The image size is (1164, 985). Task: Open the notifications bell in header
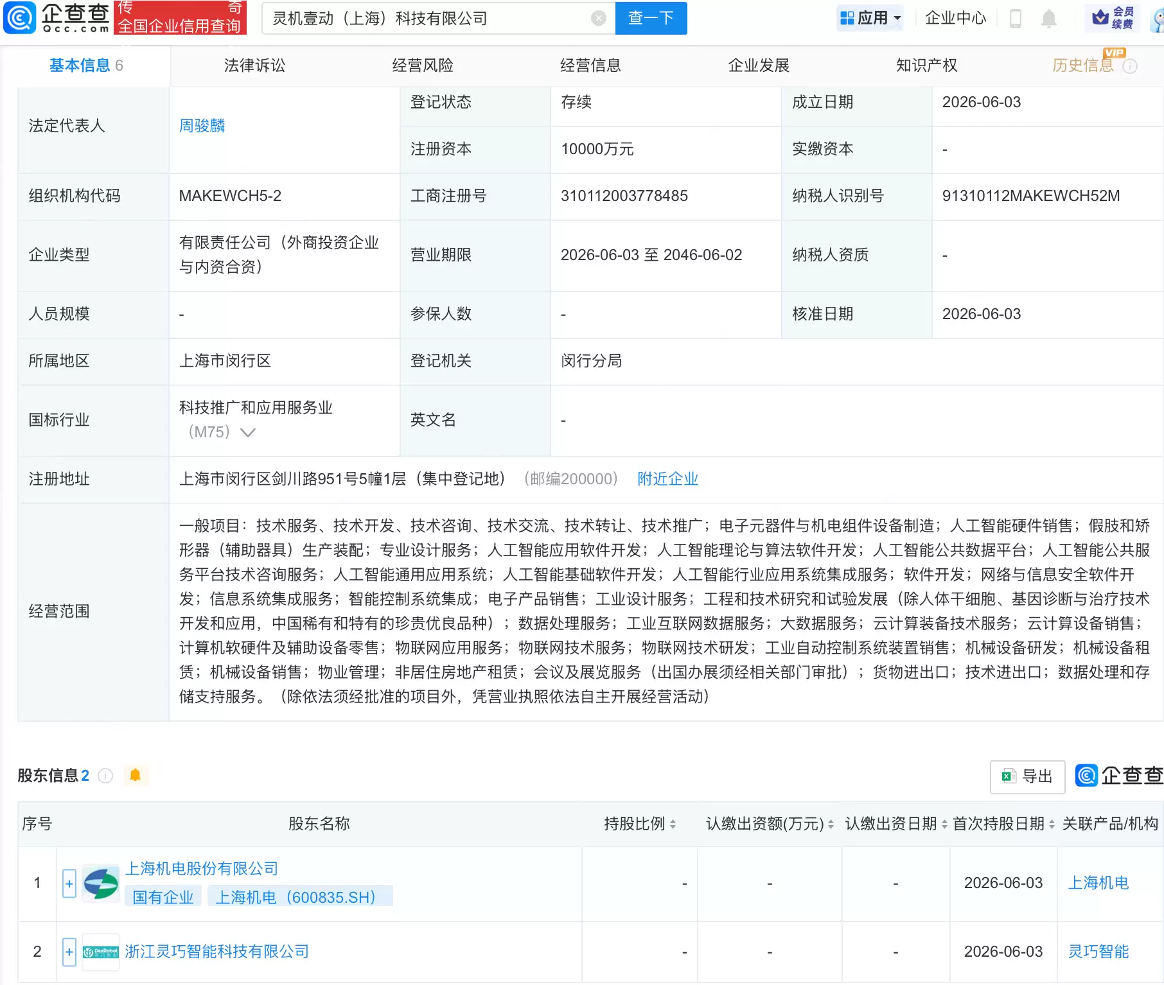(x=1048, y=19)
